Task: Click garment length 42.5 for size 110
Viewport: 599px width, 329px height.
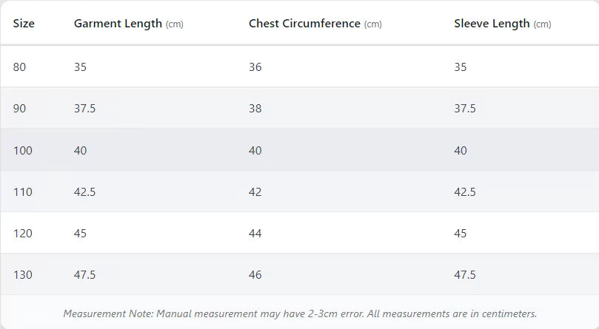Action: (x=85, y=191)
